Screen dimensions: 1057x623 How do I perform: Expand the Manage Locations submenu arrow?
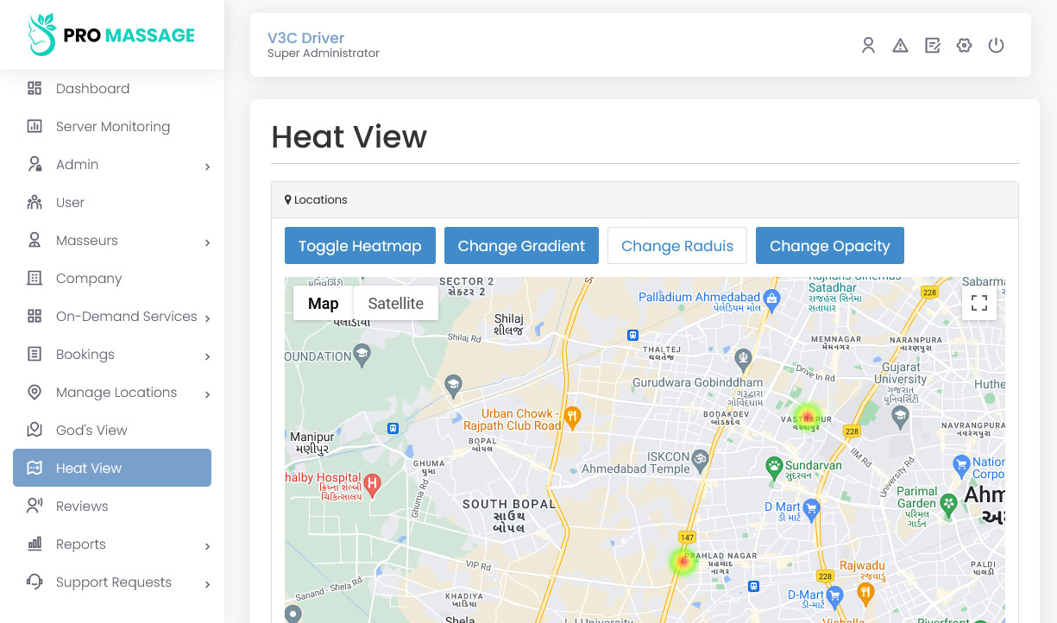[x=207, y=394]
